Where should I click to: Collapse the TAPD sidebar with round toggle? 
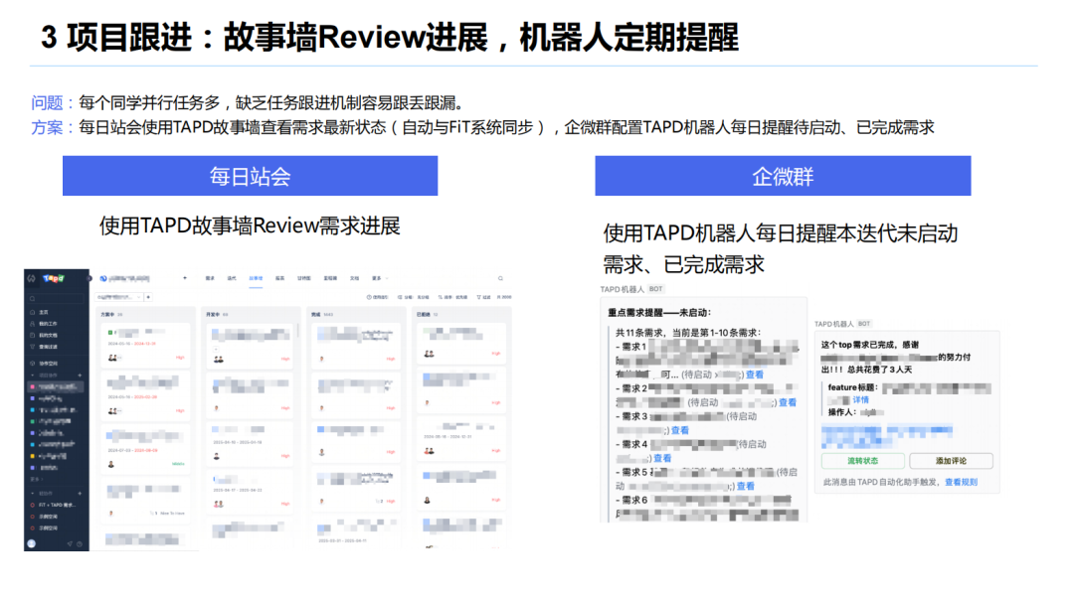point(89,278)
